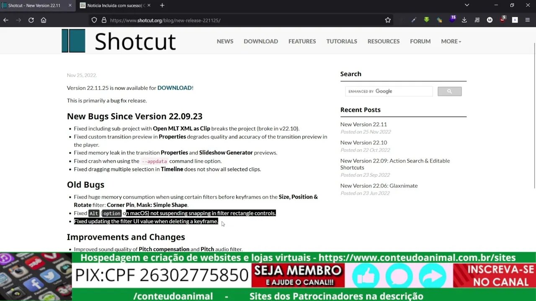Open the tracking protection shield icon

[94, 20]
